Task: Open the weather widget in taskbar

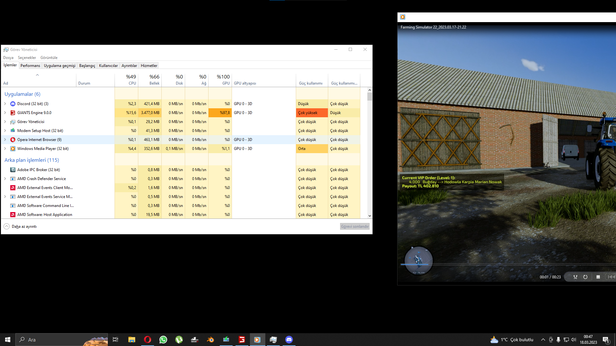Action: click(512, 340)
